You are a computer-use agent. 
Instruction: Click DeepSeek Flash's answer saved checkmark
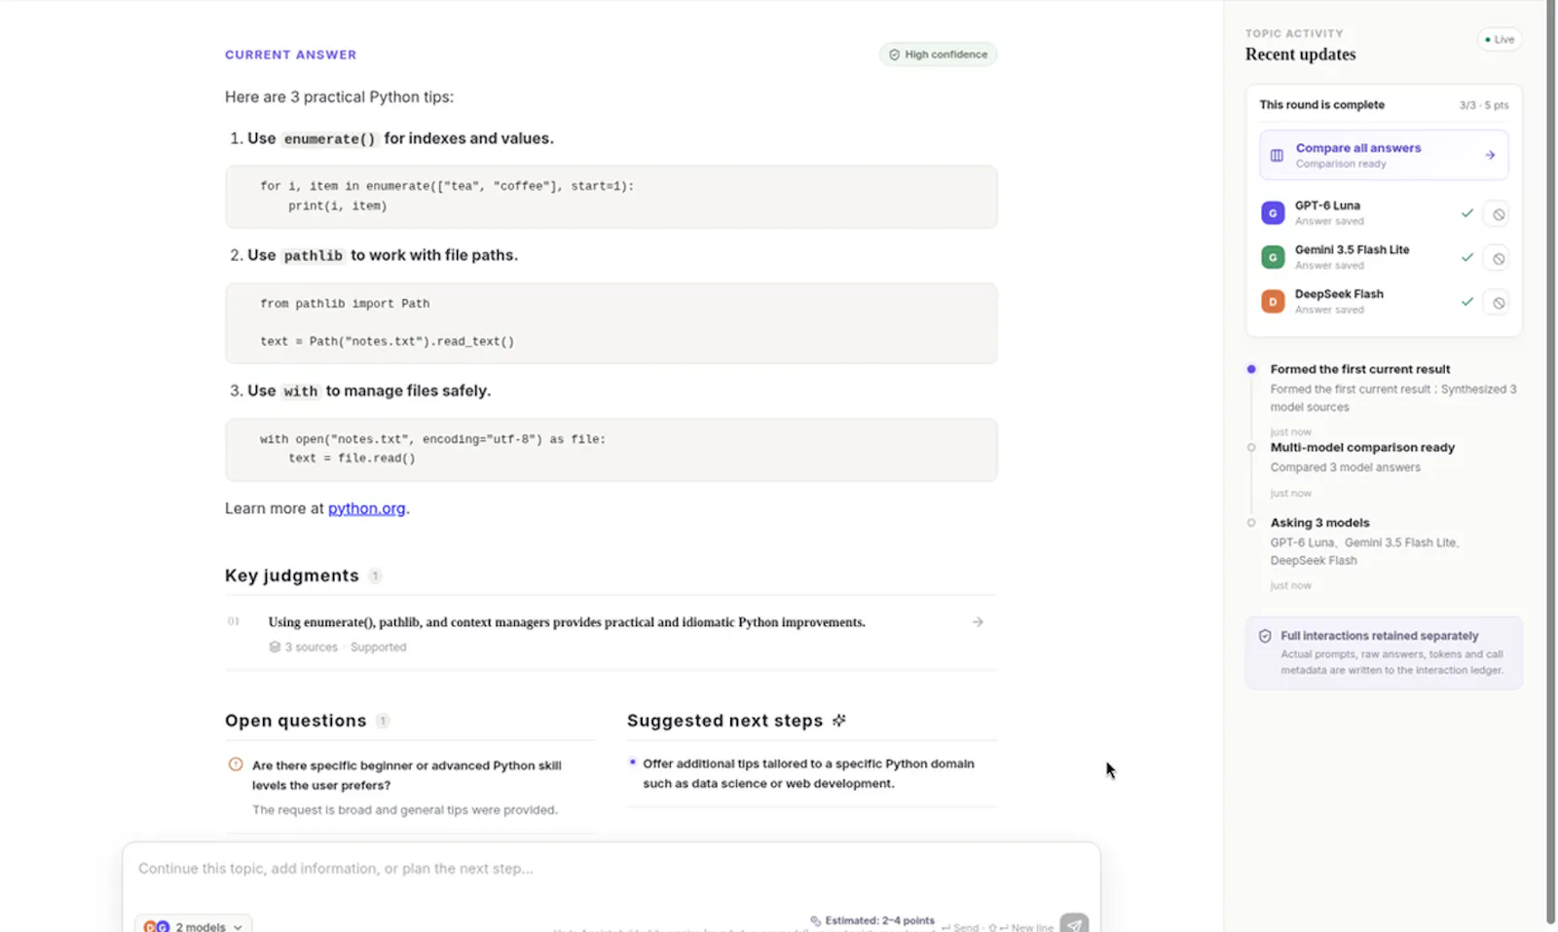[1466, 302]
